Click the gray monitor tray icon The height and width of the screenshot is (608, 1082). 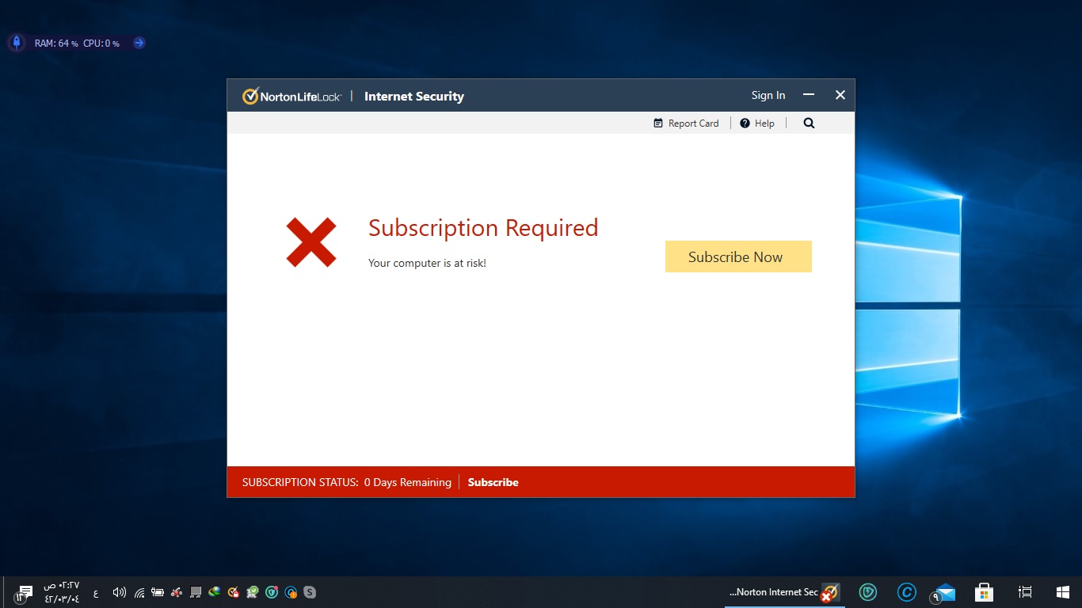196,592
